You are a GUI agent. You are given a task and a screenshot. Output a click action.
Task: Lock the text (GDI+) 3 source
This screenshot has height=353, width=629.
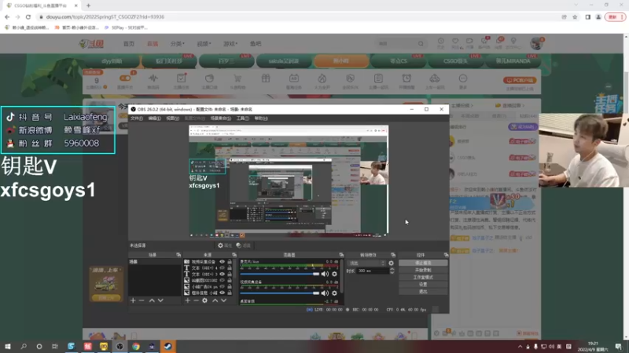click(x=230, y=275)
